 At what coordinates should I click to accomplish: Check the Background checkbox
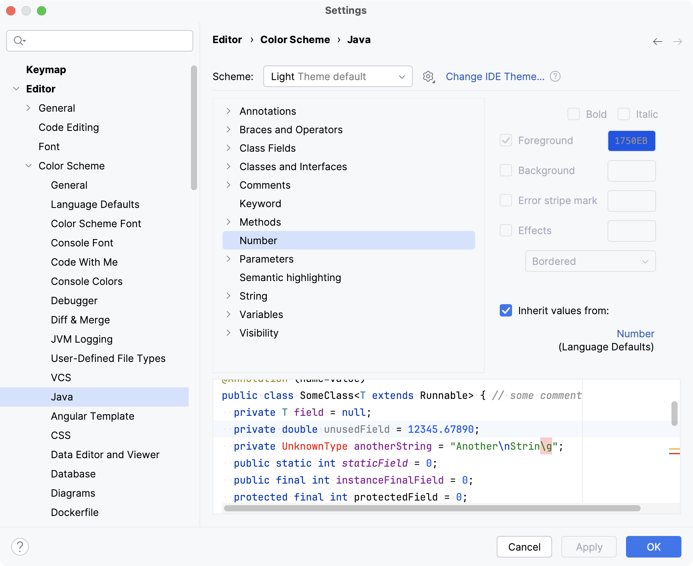point(506,171)
